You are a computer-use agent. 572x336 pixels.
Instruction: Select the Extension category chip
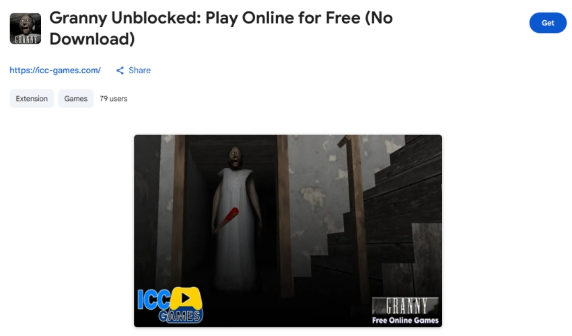point(32,99)
